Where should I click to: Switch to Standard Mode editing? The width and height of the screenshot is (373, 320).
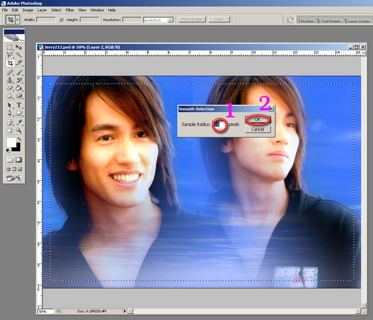10,160
